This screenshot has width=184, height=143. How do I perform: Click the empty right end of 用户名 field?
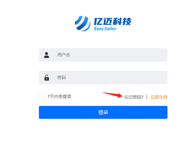152,55
